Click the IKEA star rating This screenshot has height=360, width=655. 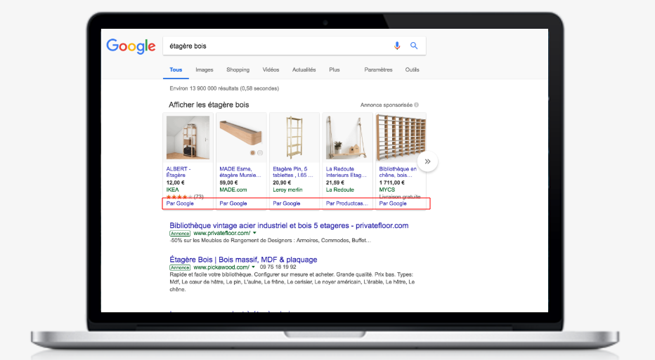click(179, 196)
